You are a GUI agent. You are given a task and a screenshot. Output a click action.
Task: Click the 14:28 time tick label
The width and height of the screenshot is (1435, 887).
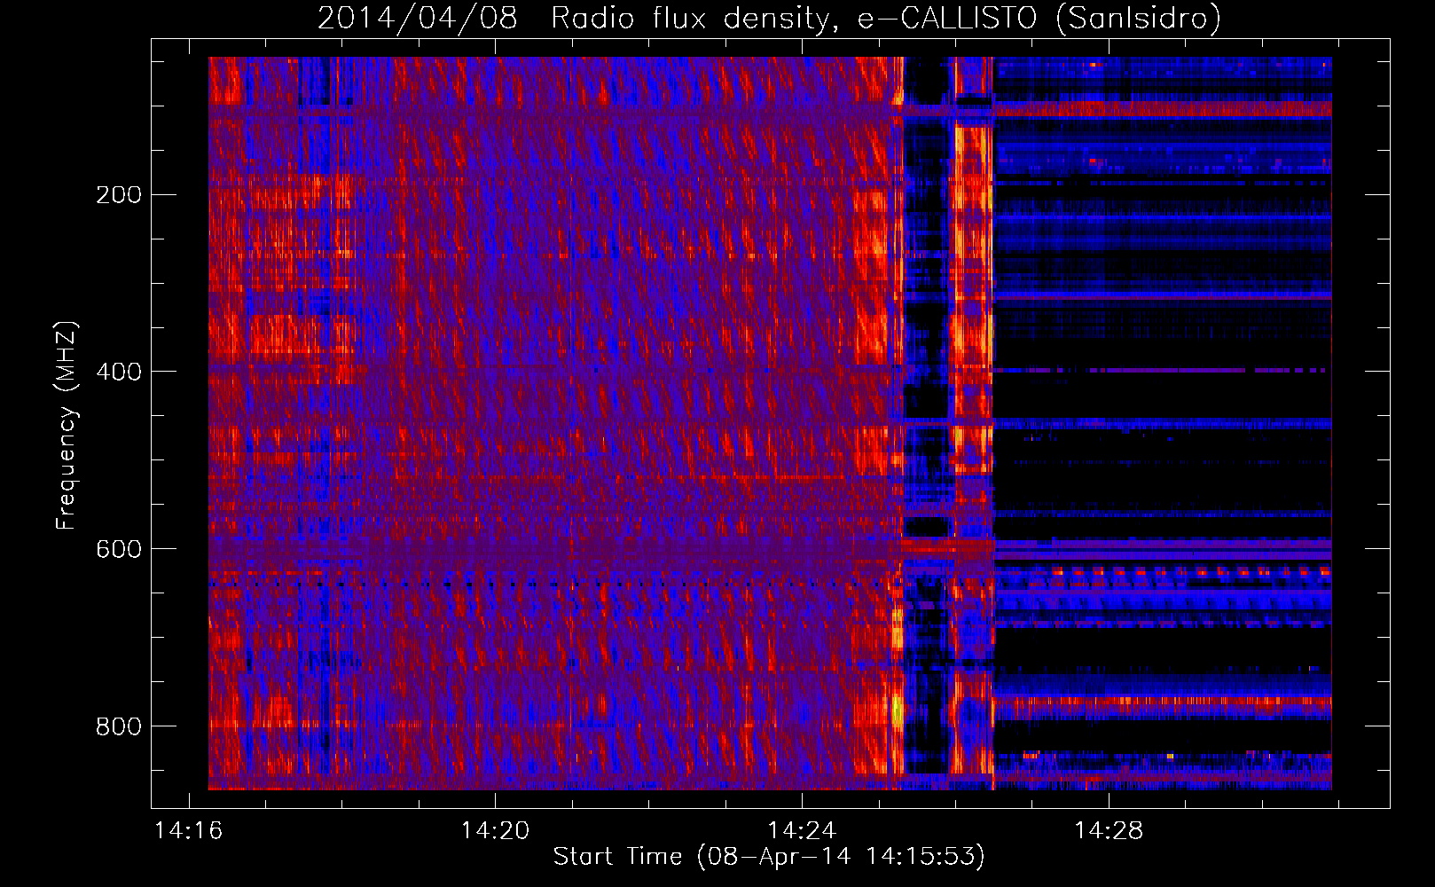point(1109,831)
